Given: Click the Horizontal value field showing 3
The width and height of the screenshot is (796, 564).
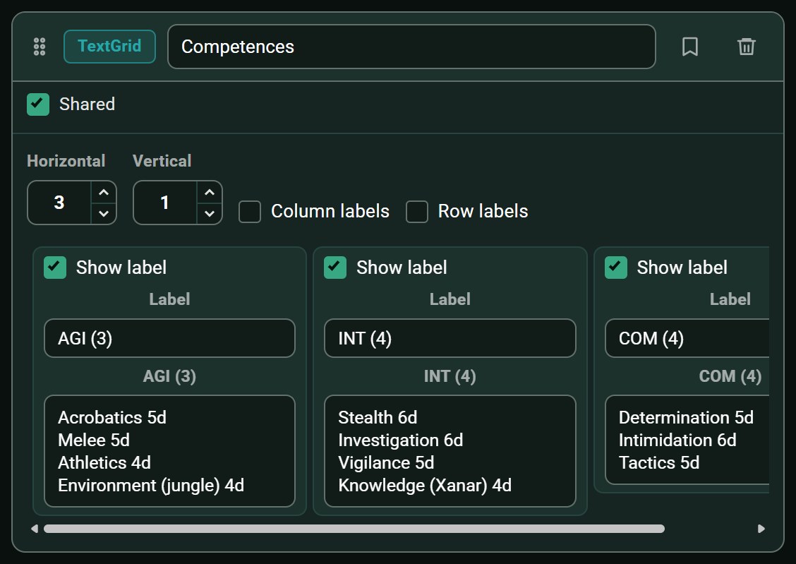Looking at the screenshot, I should pos(59,203).
